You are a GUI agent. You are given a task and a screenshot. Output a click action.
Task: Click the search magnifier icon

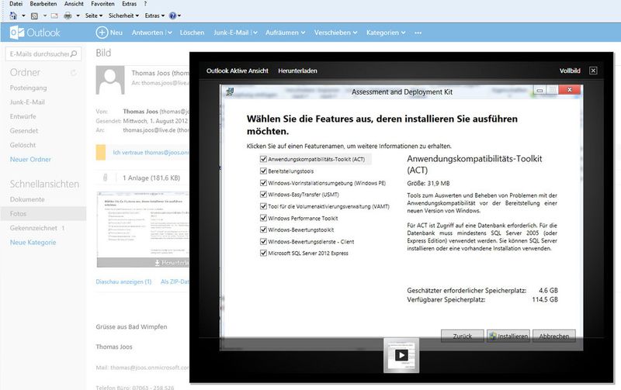[74, 53]
